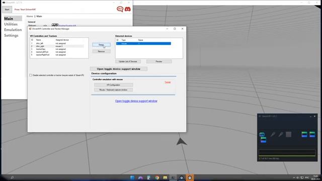322x181 pixels.
Task: Click the clock in the taskbar
Action: tap(315, 177)
